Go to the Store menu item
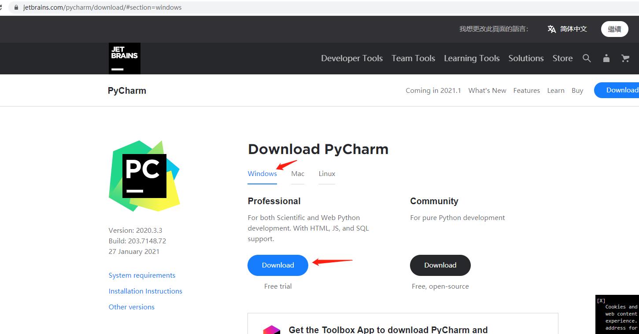639x334 pixels. pos(563,58)
